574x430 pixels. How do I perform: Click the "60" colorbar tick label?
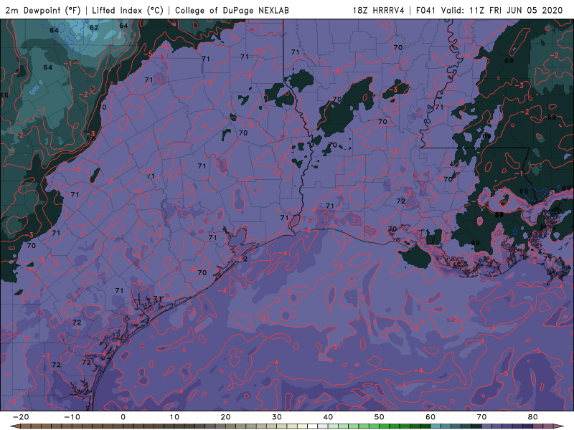click(430, 417)
